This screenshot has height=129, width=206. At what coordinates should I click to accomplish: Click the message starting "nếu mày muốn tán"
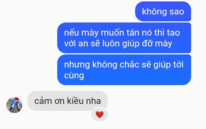(124, 38)
